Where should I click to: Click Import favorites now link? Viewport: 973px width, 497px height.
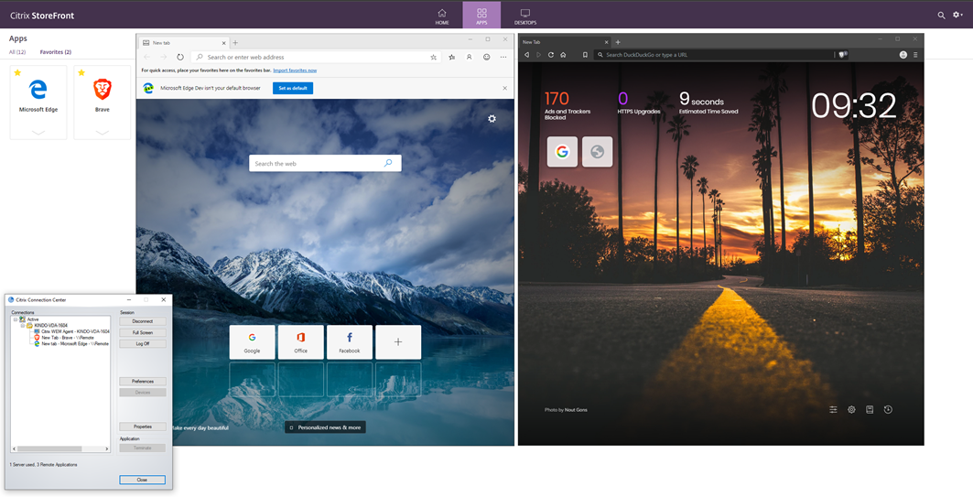click(295, 70)
